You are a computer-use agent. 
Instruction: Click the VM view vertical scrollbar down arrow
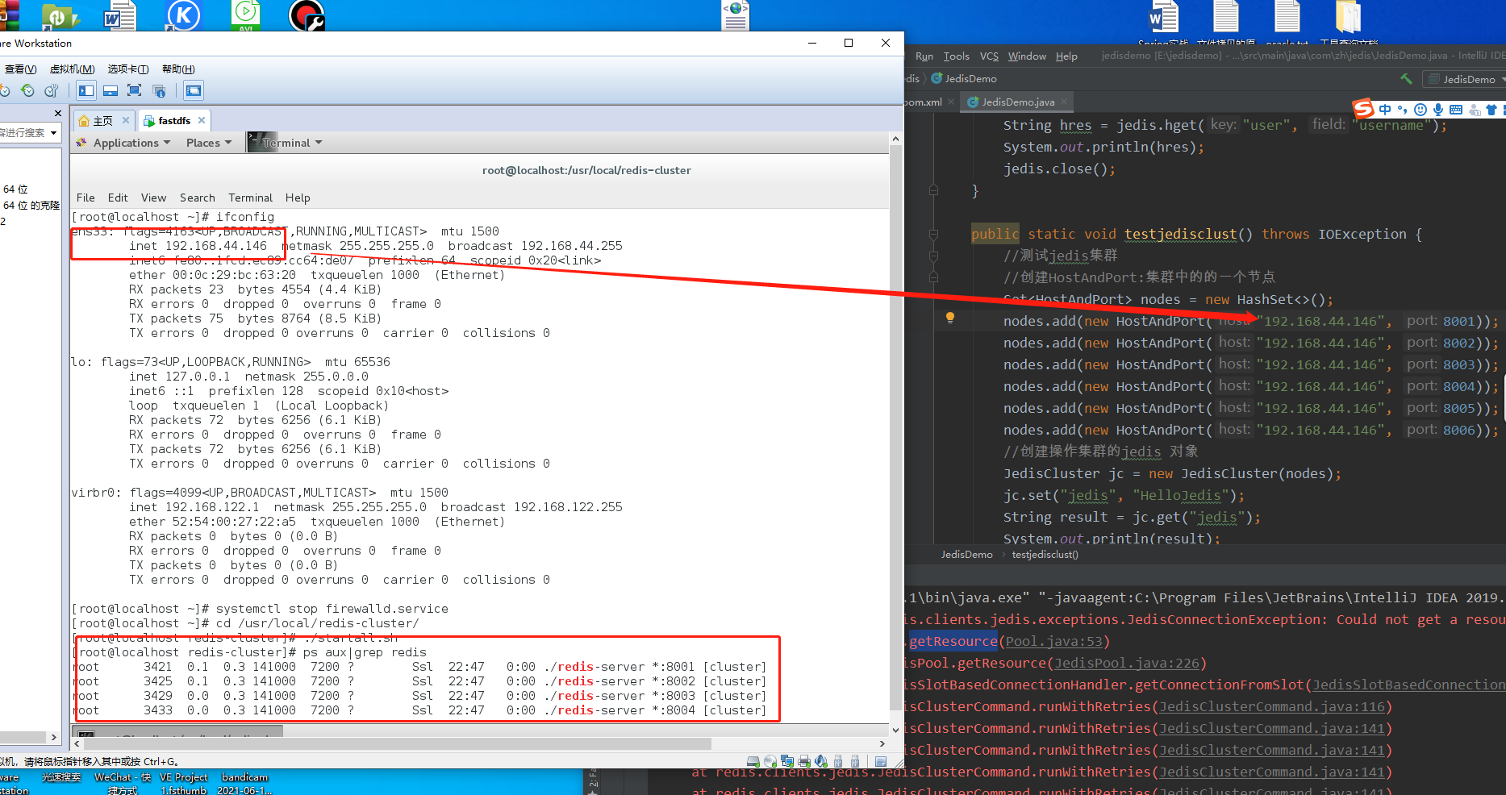point(895,730)
